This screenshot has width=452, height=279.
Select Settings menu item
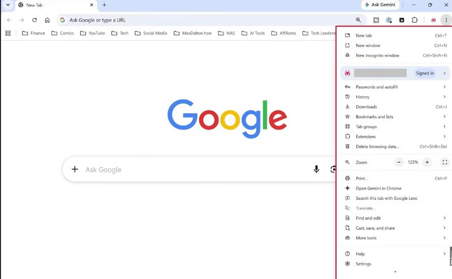coord(395,264)
